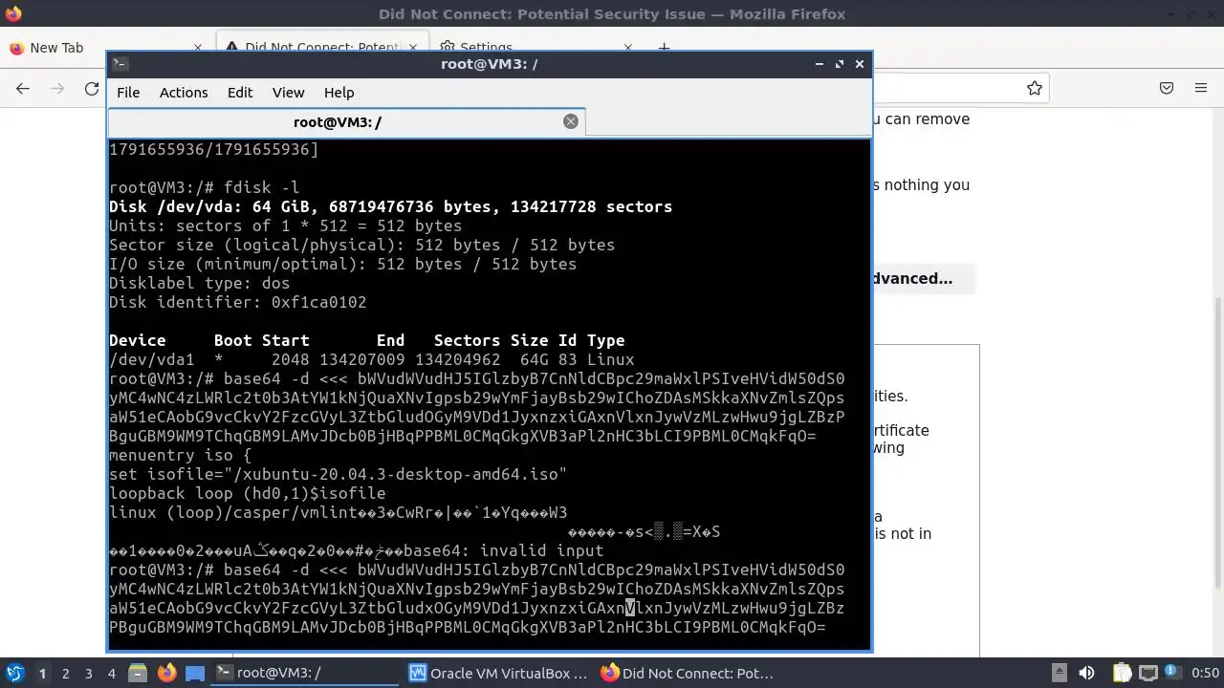This screenshot has width=1224, height=688.
Task: Click the Firefox forward arrow button
Action: (57, 88)
